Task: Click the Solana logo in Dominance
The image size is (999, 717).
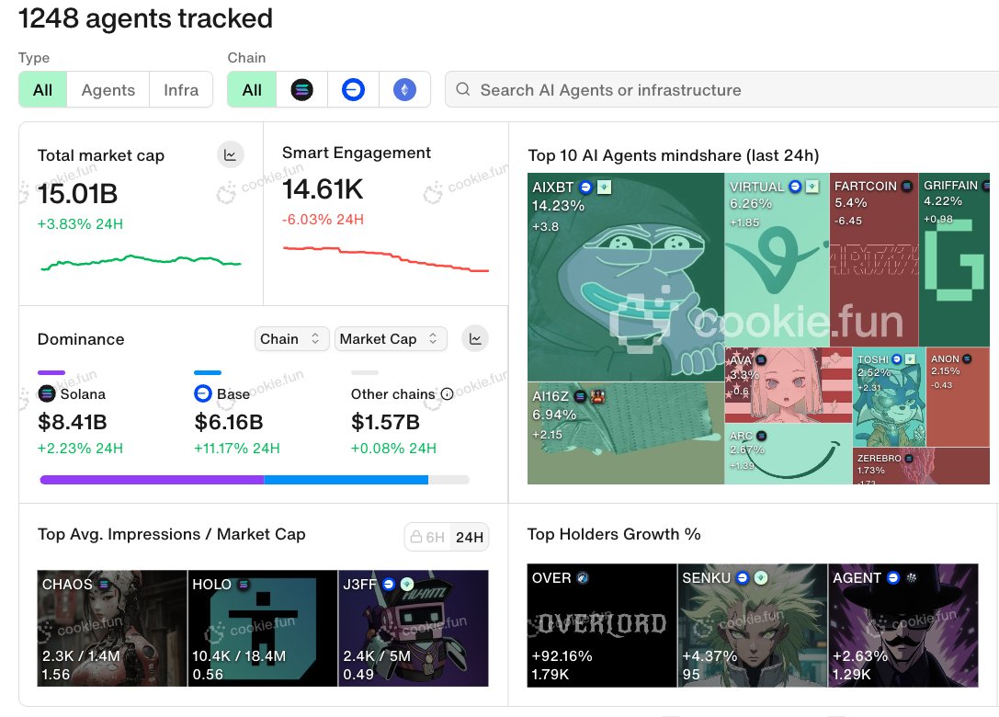Action: coord(47,393)
